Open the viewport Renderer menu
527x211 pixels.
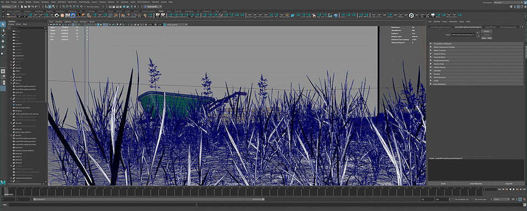83,21
